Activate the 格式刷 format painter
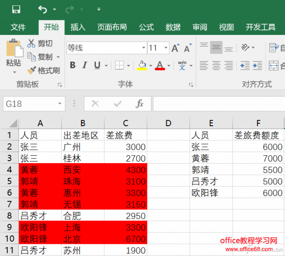The image size is (285, 256). [x=43, y=70]
